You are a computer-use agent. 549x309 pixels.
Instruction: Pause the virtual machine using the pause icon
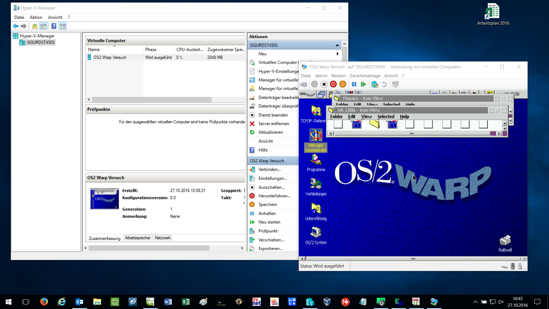coord(354,84)
